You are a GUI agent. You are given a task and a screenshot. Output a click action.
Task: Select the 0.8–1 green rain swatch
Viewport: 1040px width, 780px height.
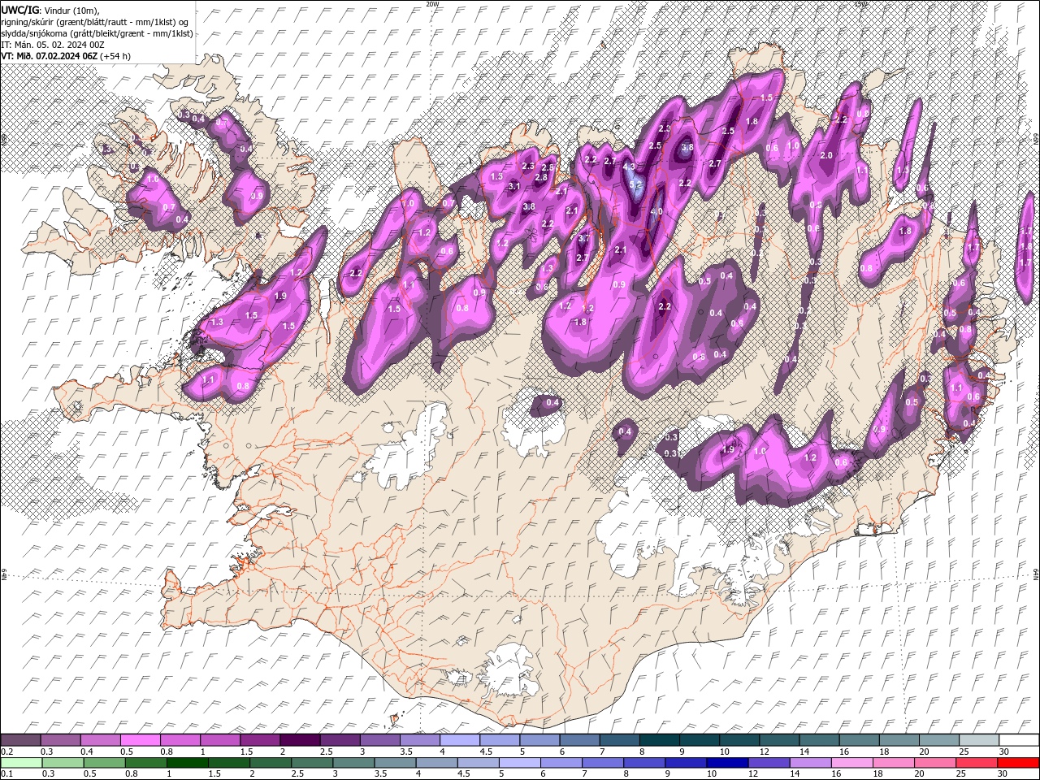tap(146, 763)
